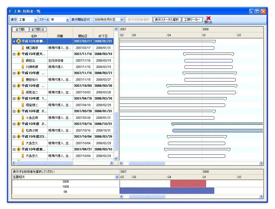Click person icon next to 川瀬秀輝
Screen dimensions: 275x209
click(23, 67)
